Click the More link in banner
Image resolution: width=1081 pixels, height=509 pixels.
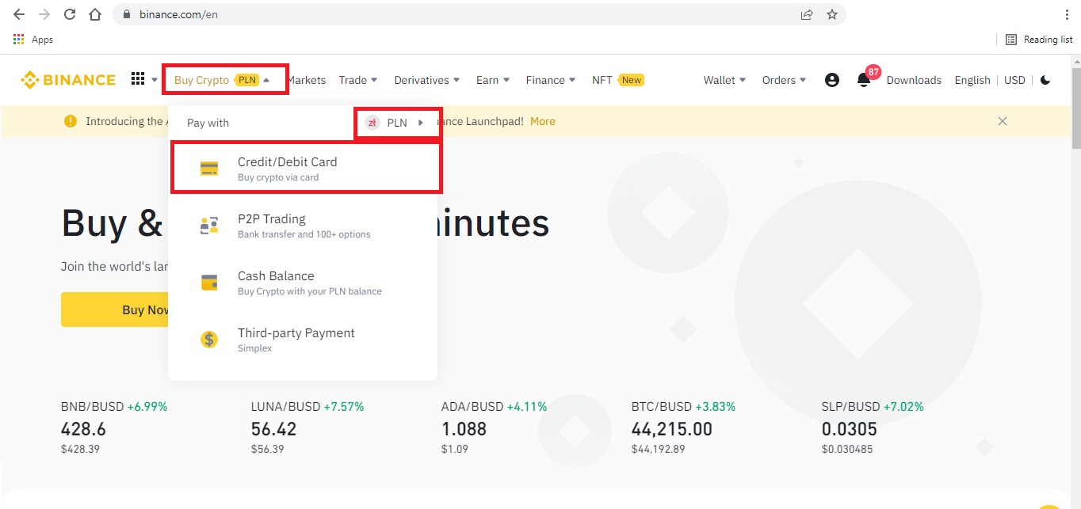click(x=543, y=121)
